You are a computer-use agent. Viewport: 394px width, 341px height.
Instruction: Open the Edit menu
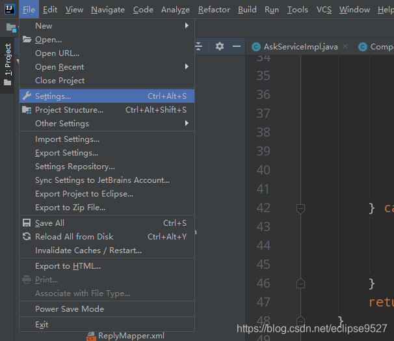pos(50,10)
